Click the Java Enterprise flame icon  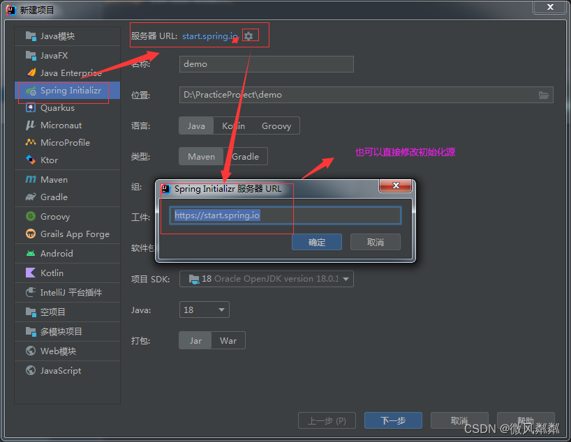click(31, 73)
